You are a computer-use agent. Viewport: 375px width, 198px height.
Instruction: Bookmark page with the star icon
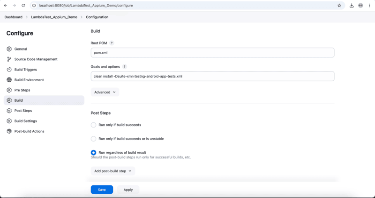(x=339, y=6)
